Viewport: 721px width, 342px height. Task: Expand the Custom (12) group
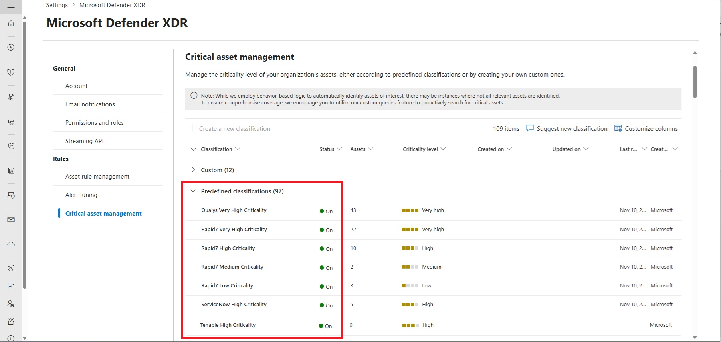point(193,170)
